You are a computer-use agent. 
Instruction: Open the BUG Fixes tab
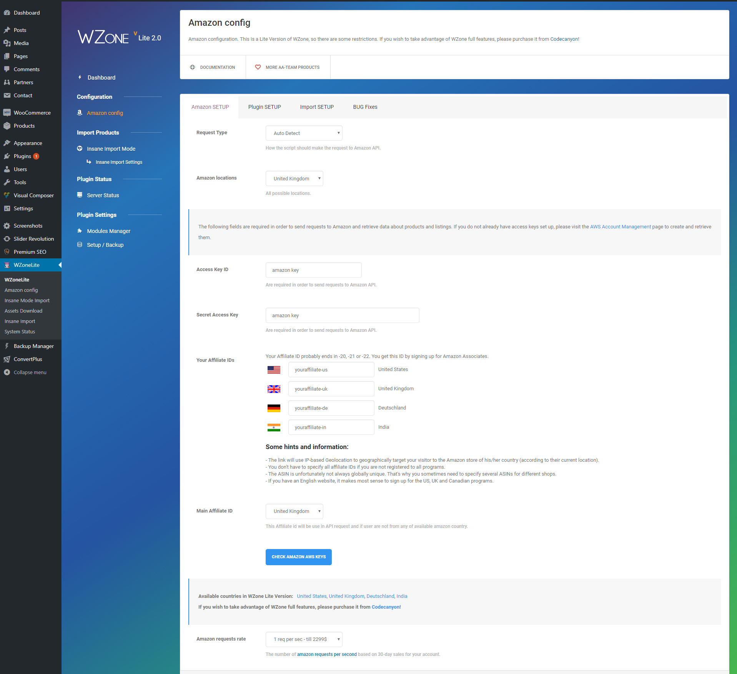click(365, 107)
